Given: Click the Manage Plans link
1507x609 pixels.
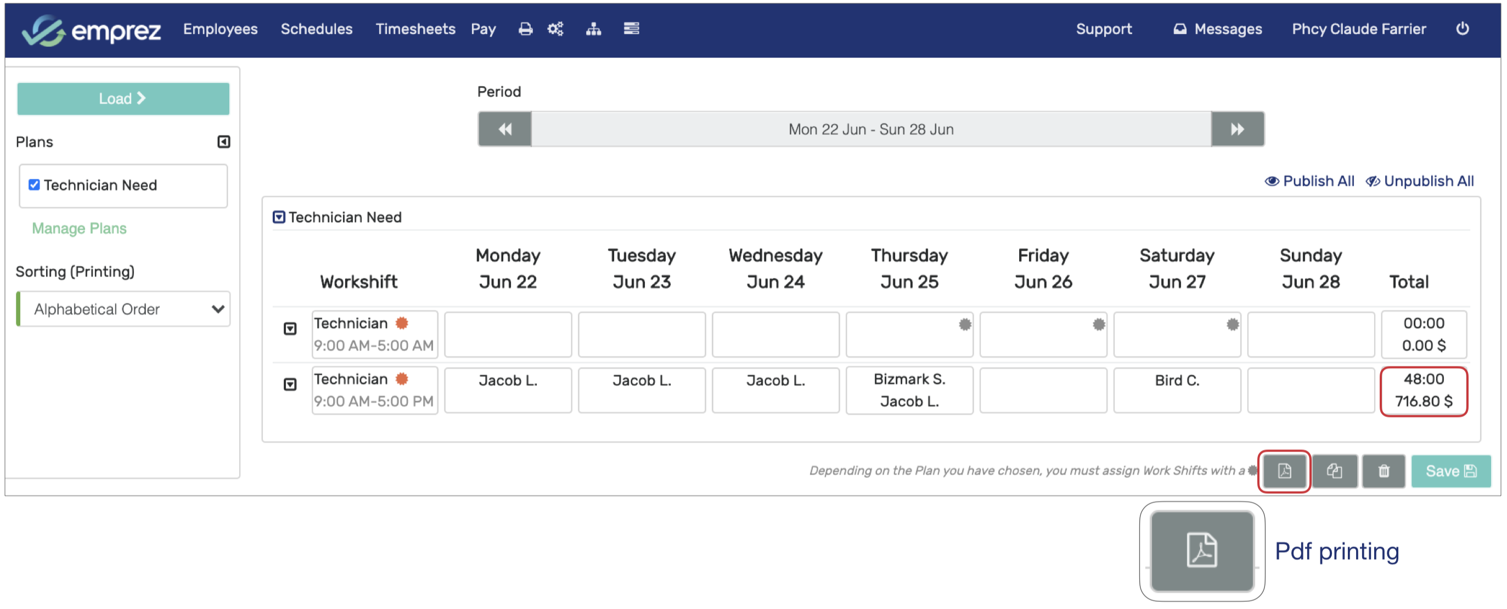Looking at the screenshot, I should (79, 228).
